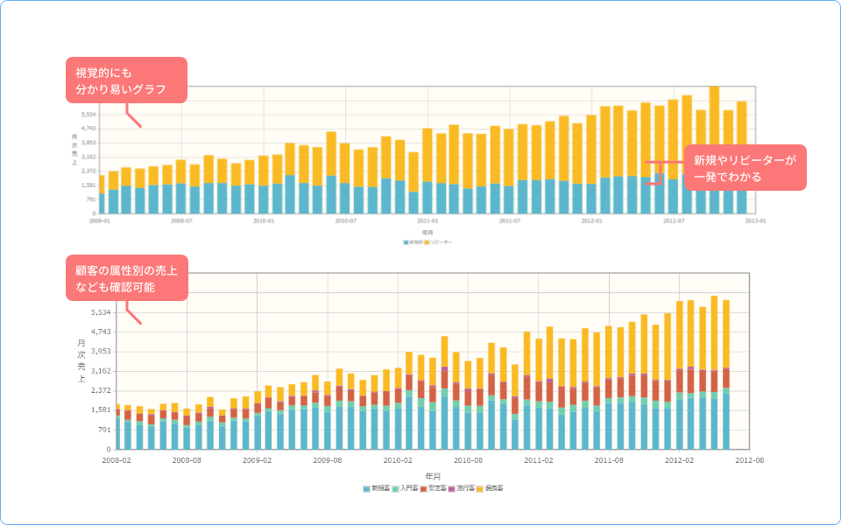This screenshot has height=525, width=841.
Task: Select the 入門客 legend label
Action: (409, 488)
